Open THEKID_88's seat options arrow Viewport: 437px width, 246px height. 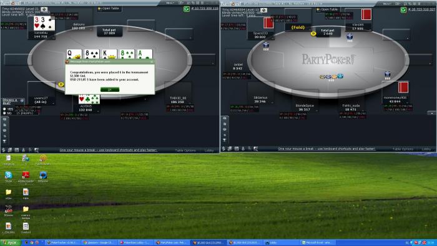point(190,103)
